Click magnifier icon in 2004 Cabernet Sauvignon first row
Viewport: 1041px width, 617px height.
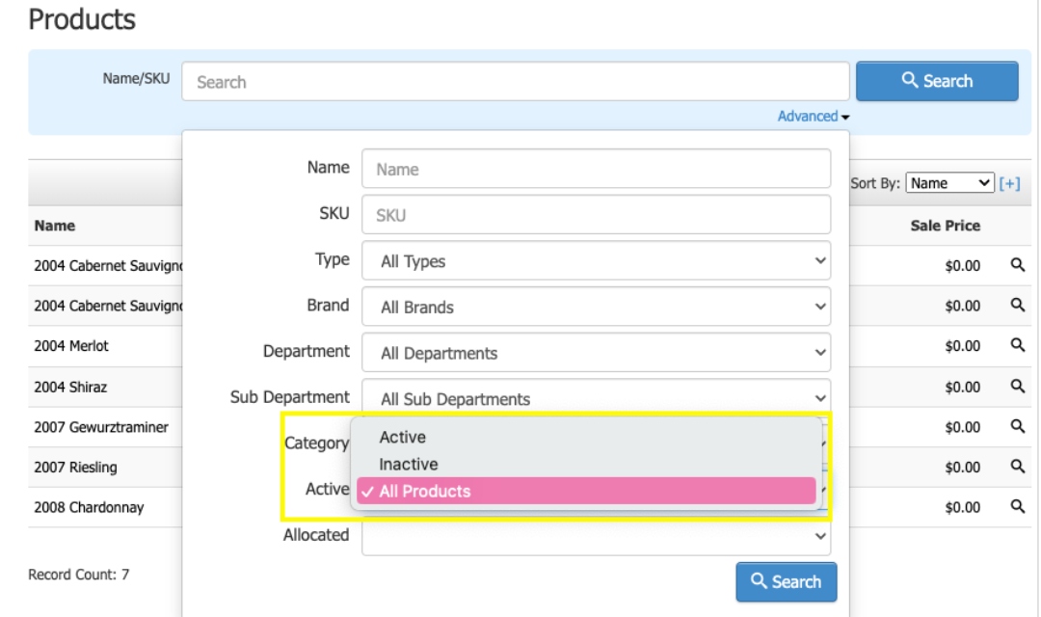pyautogui.click(x=1016, y=265)
